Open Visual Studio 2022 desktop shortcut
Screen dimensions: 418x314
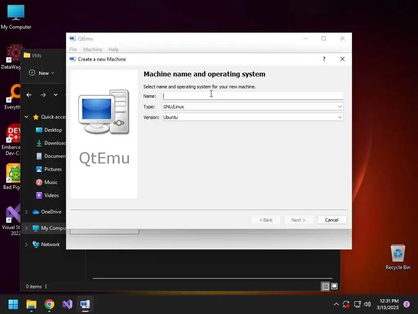point(11,220)
